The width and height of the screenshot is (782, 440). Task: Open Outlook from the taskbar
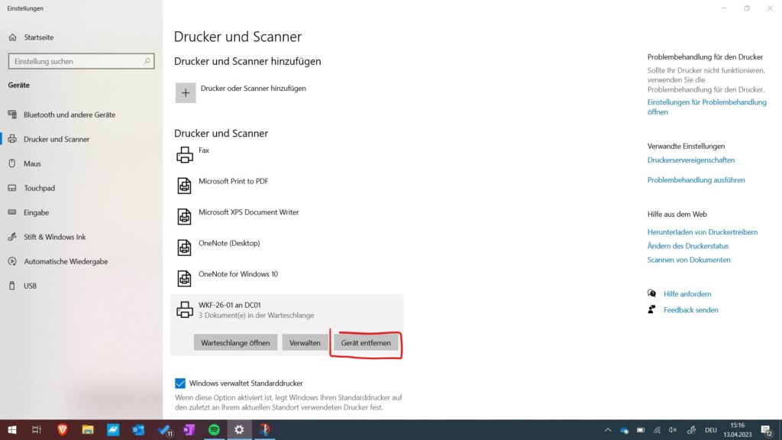click(x=138, y=429)
